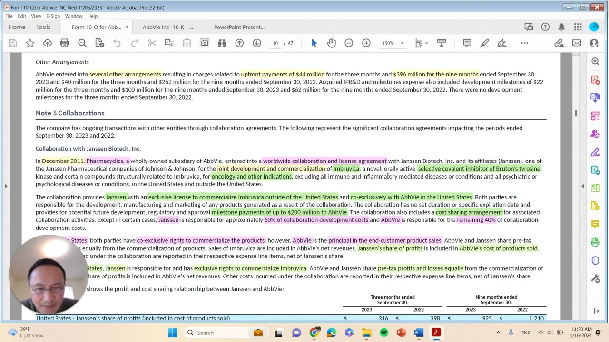Viewport: 609px width, 342px height.
Task: Open File Explorer from taskbar
Action: (366, 332)
